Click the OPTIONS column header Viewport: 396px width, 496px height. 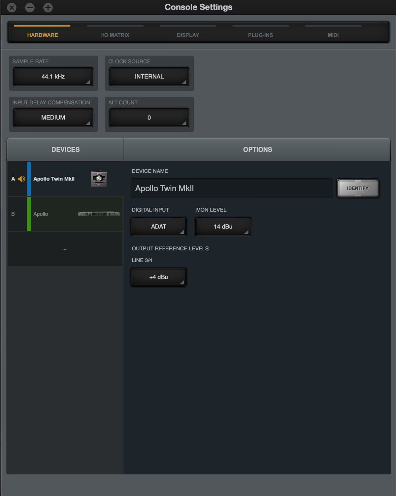(257, 150)
